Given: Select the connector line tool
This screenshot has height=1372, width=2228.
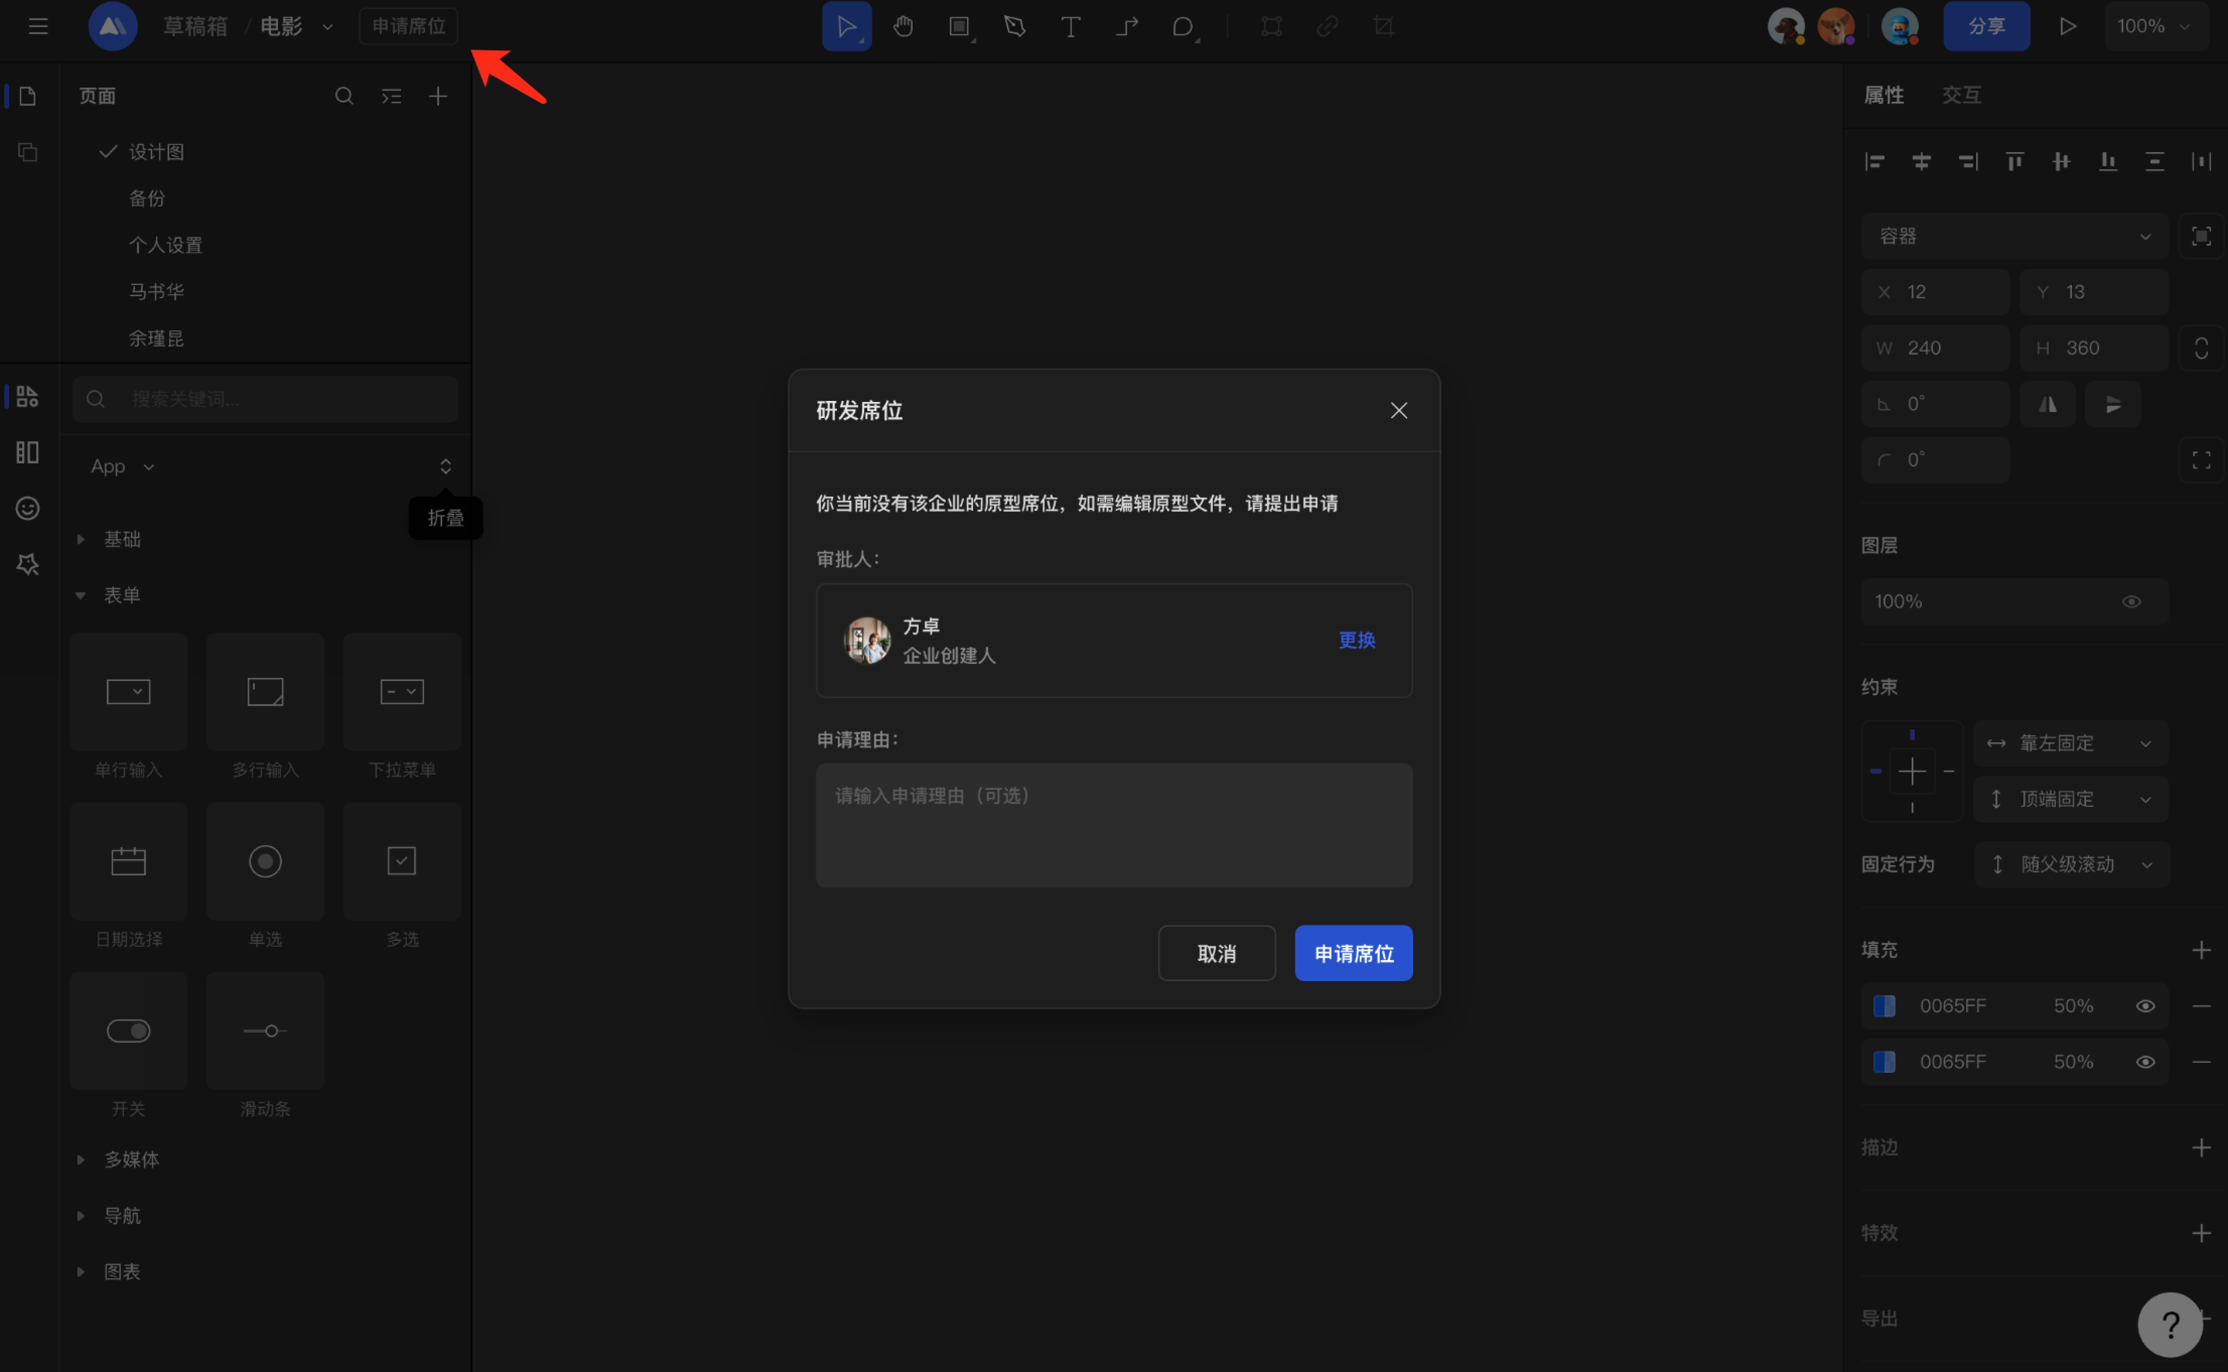Looking at the screenshot, I should 1127,26.
